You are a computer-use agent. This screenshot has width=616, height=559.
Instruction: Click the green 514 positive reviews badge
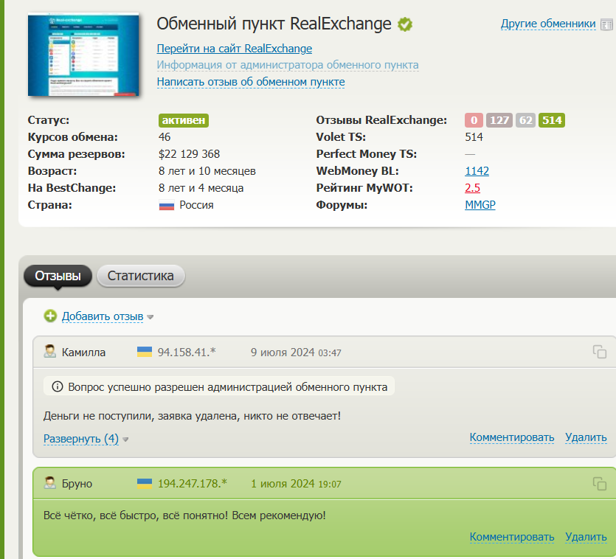pyautogui.click(x=552, y=120)
